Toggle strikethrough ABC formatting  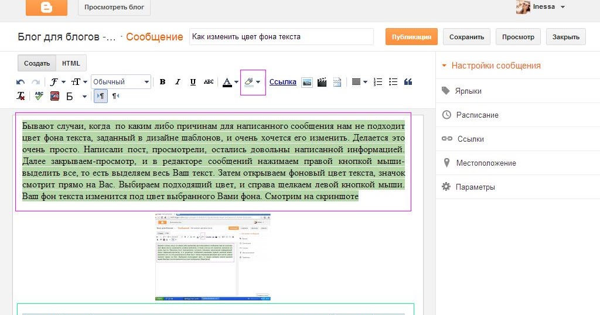[209, 82]
